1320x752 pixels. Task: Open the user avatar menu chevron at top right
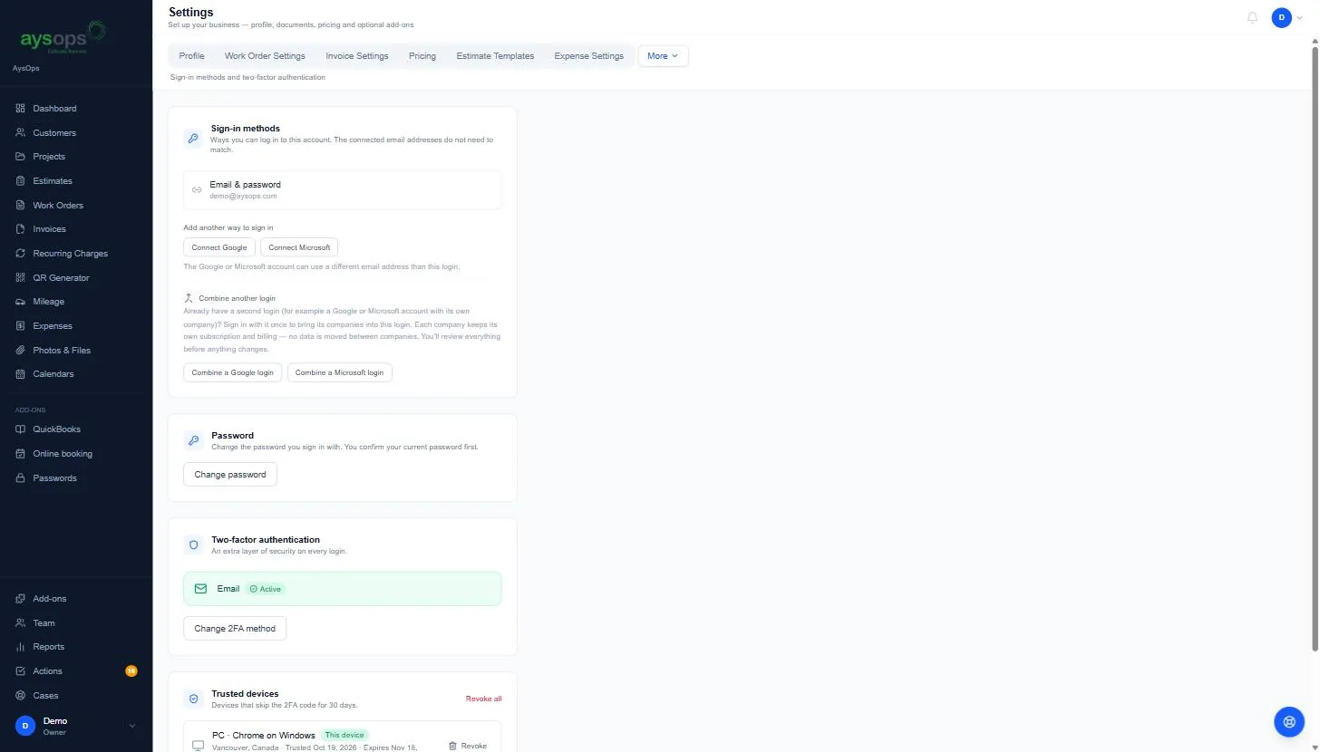pyautogui.click(x=1299, y=17)
